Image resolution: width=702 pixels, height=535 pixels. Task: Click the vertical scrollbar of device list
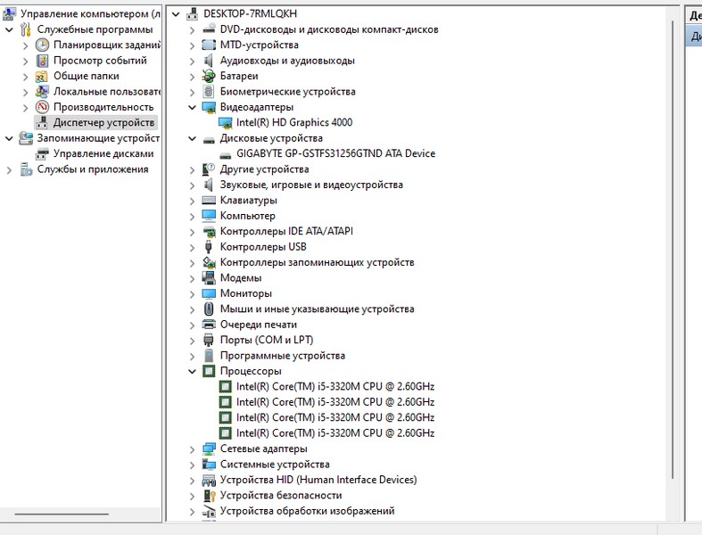(x=673, y=267)
